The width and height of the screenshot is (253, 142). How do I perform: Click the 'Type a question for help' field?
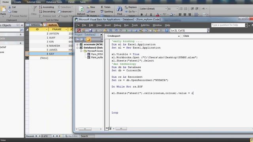228,25
